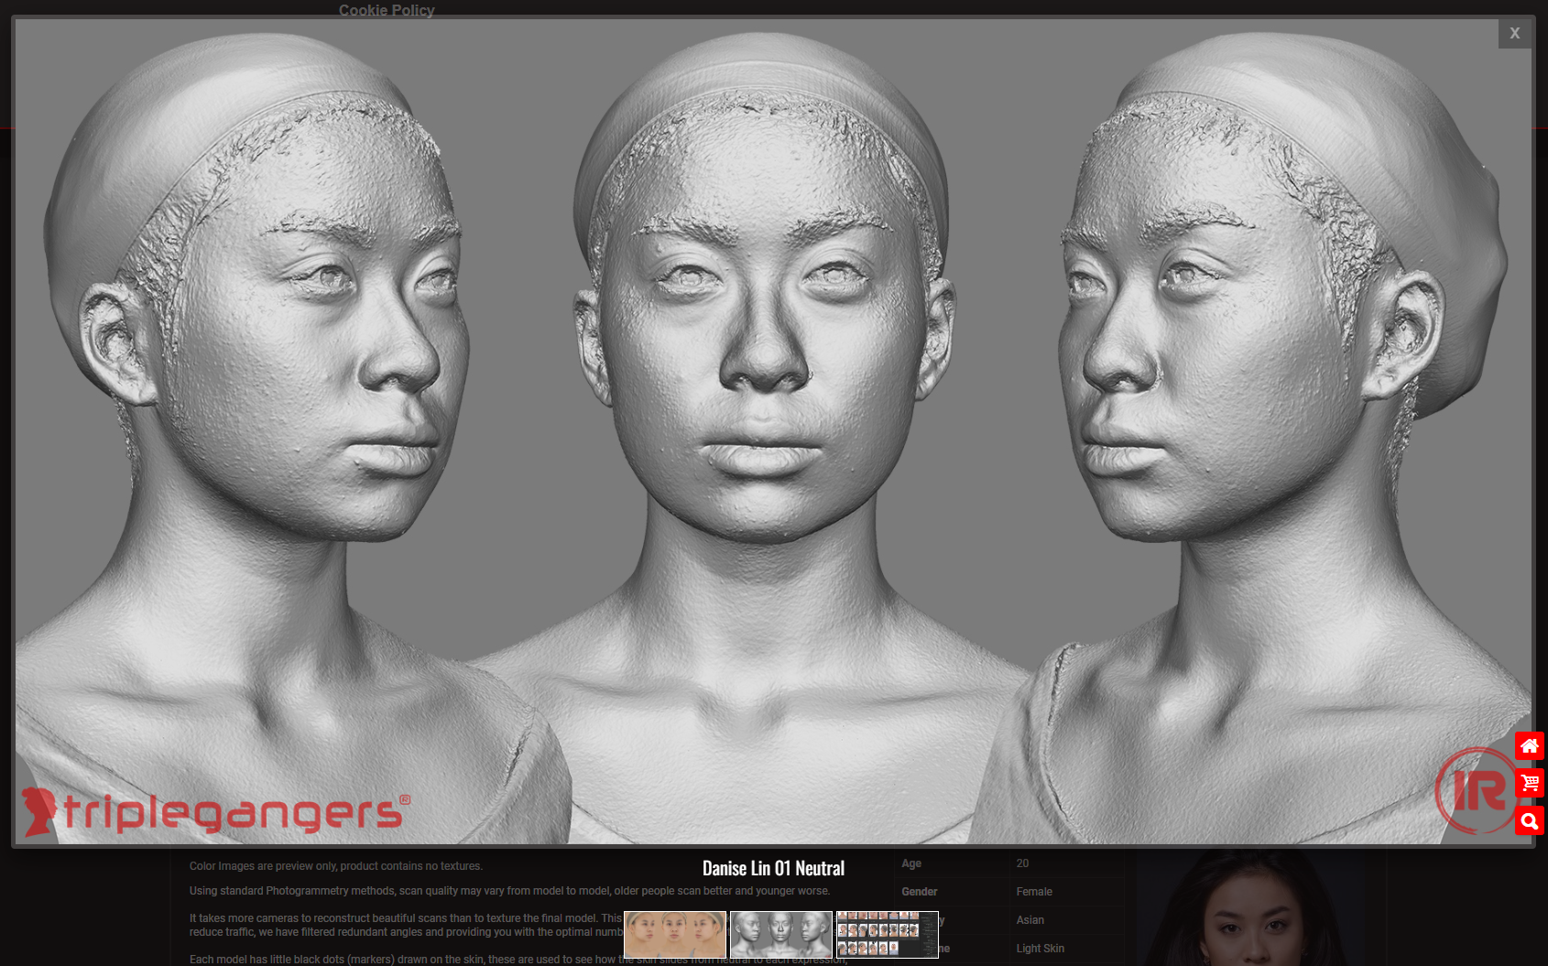Select the expressions grid thumbnail
The image size is (1548, 966).
coord(888,934)
